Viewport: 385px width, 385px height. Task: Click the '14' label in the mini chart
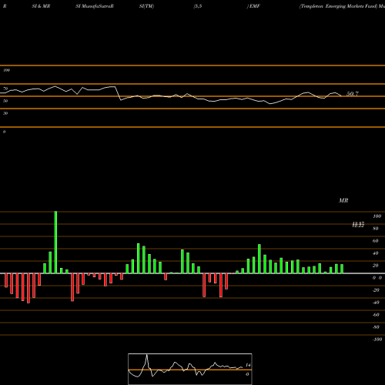(248, 365)
